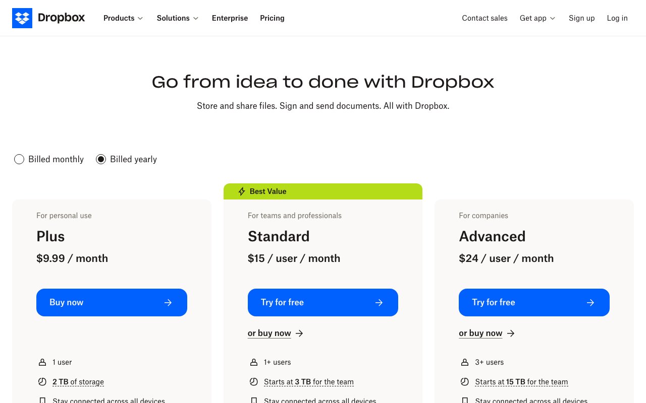Click the Dropbox logo icon
Screen dimensions: 646x403
coord(22,18)
